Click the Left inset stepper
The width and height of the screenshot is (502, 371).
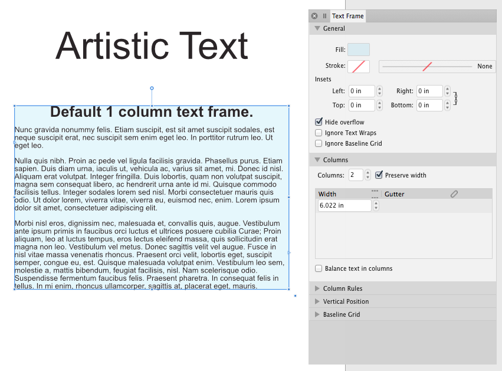click(x=379, y=91)
